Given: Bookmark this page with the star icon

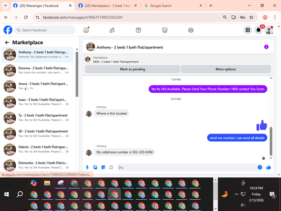Looking at the screenshot, I should click(x=251, y=17).
